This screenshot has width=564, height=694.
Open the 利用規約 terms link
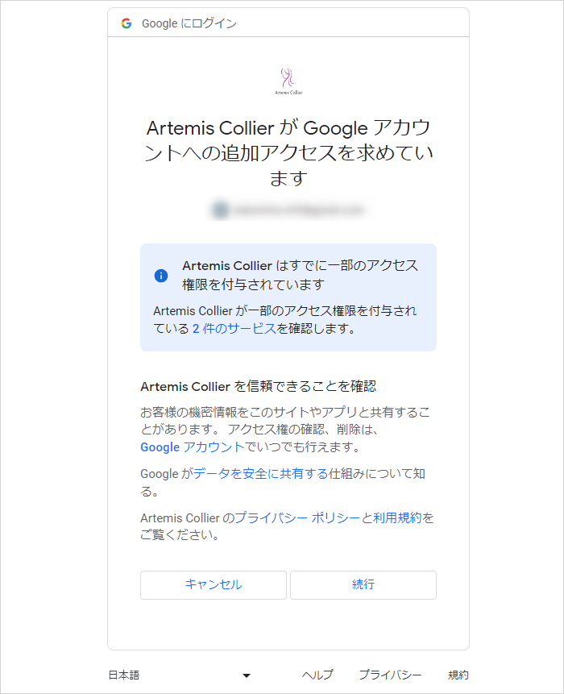(397, 517)
